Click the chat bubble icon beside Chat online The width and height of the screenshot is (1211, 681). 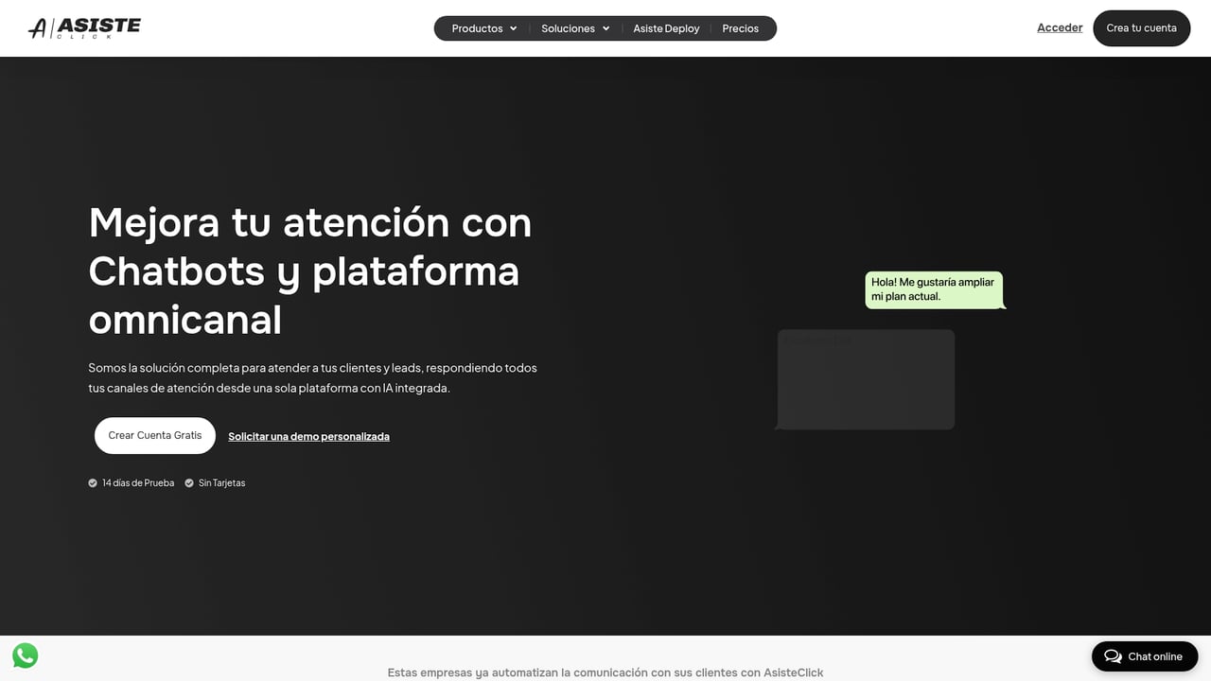pyautogui.click(x=1113, y=655)
